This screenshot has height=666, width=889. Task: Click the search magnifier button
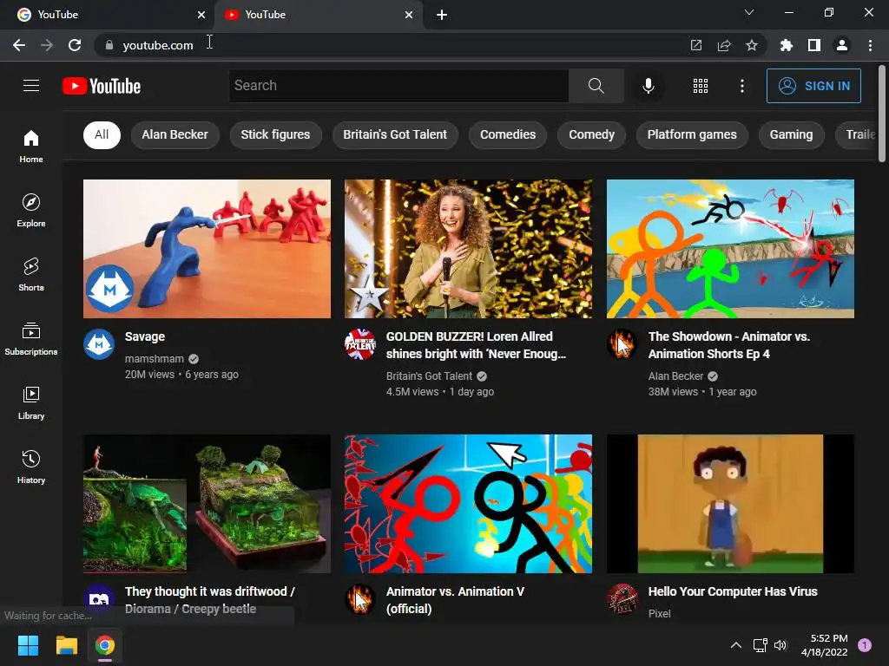(x=596, y=86)
